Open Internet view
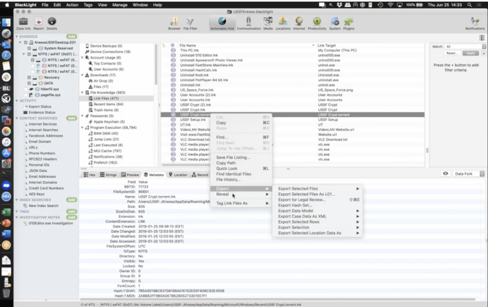488x307 pixels. (299, 24)
